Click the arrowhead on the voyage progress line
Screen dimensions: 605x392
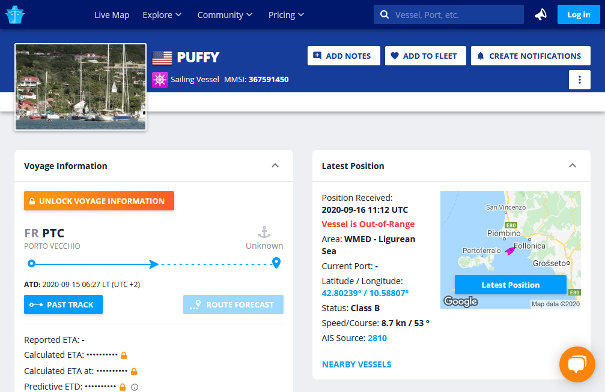coord(154,264)
